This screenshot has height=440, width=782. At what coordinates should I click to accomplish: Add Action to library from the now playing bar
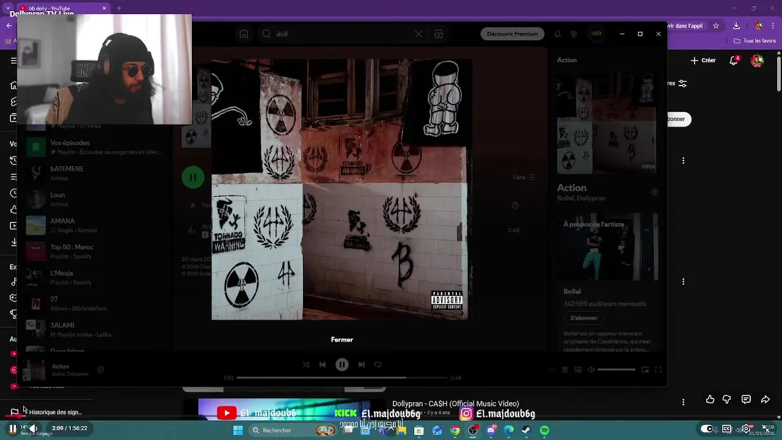coord(101,370)
